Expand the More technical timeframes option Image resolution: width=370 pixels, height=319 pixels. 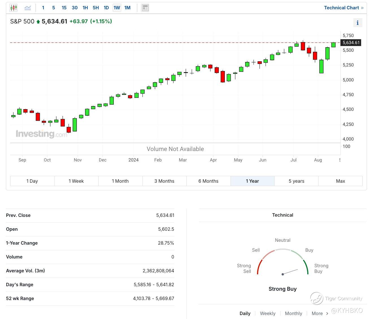coord(320,313)
